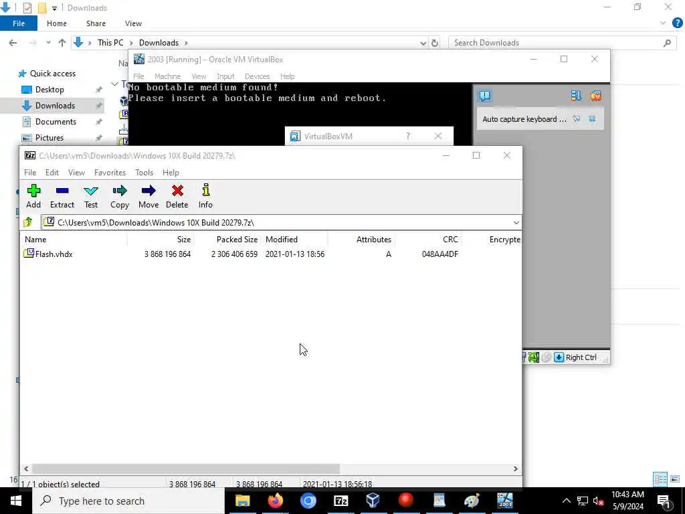Switch to the 2003 VM taskbar icon
Screen dimensions: 685x514
tap(504, 501)
